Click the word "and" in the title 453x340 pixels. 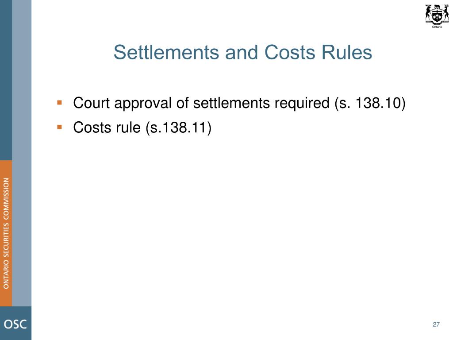point(241,52)
